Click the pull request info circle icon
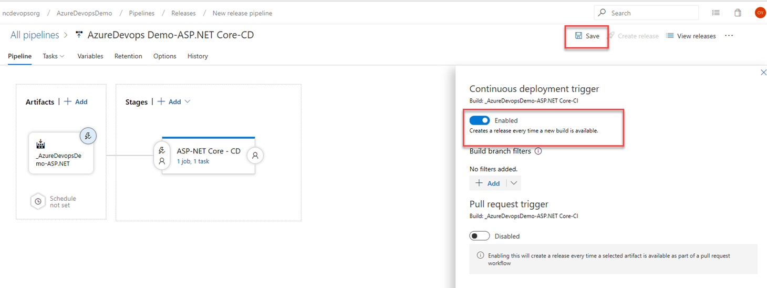 point(480,255)
